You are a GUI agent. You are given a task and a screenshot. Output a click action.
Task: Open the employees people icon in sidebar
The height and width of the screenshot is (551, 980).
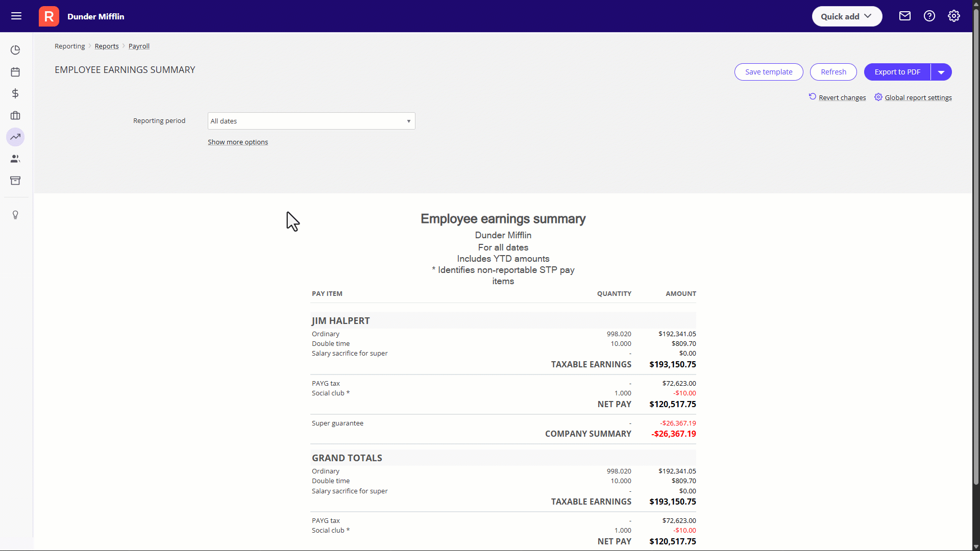pos(15,158)
